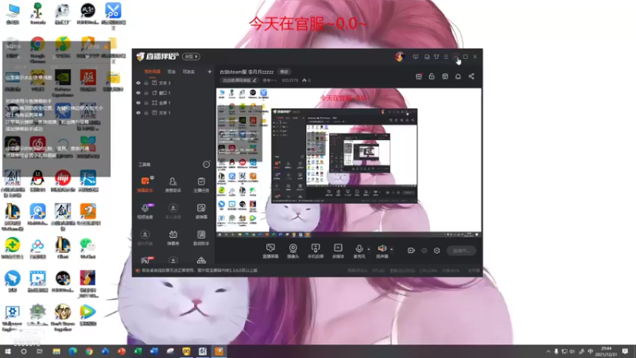
Task: Select the first orange scene tab
Action: tap(153, 72)
